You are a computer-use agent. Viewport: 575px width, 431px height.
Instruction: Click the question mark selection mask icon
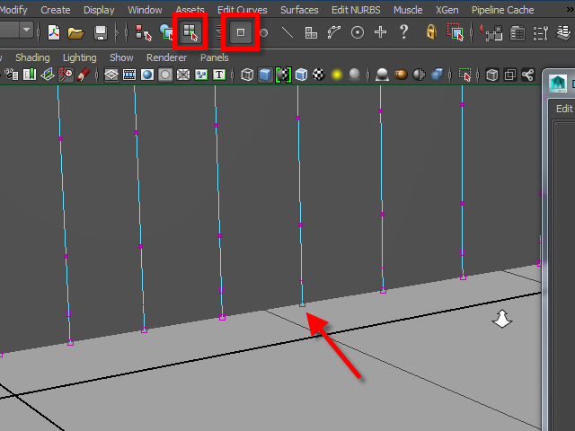(403, 32)
